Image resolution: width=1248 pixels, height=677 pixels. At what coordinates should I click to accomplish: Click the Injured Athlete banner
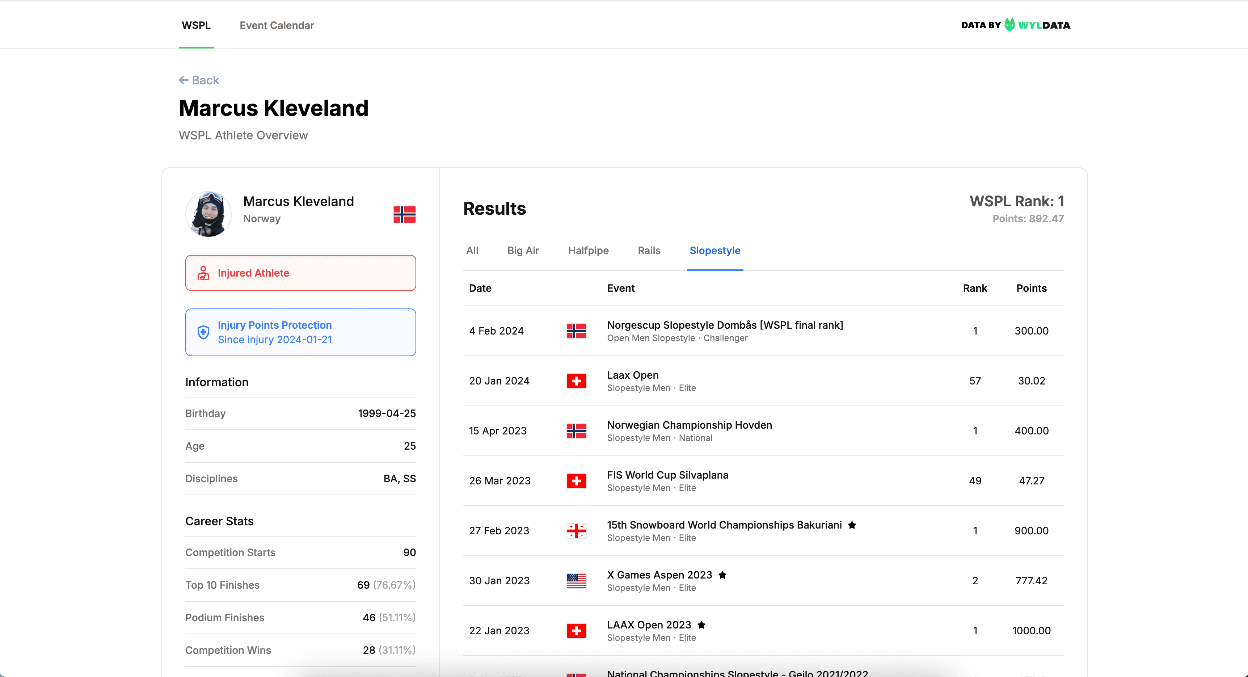coord(300,273)
